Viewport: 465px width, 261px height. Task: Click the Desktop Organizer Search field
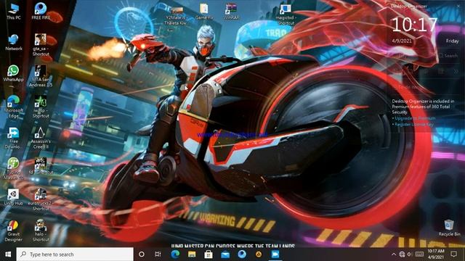click(448, 55)
